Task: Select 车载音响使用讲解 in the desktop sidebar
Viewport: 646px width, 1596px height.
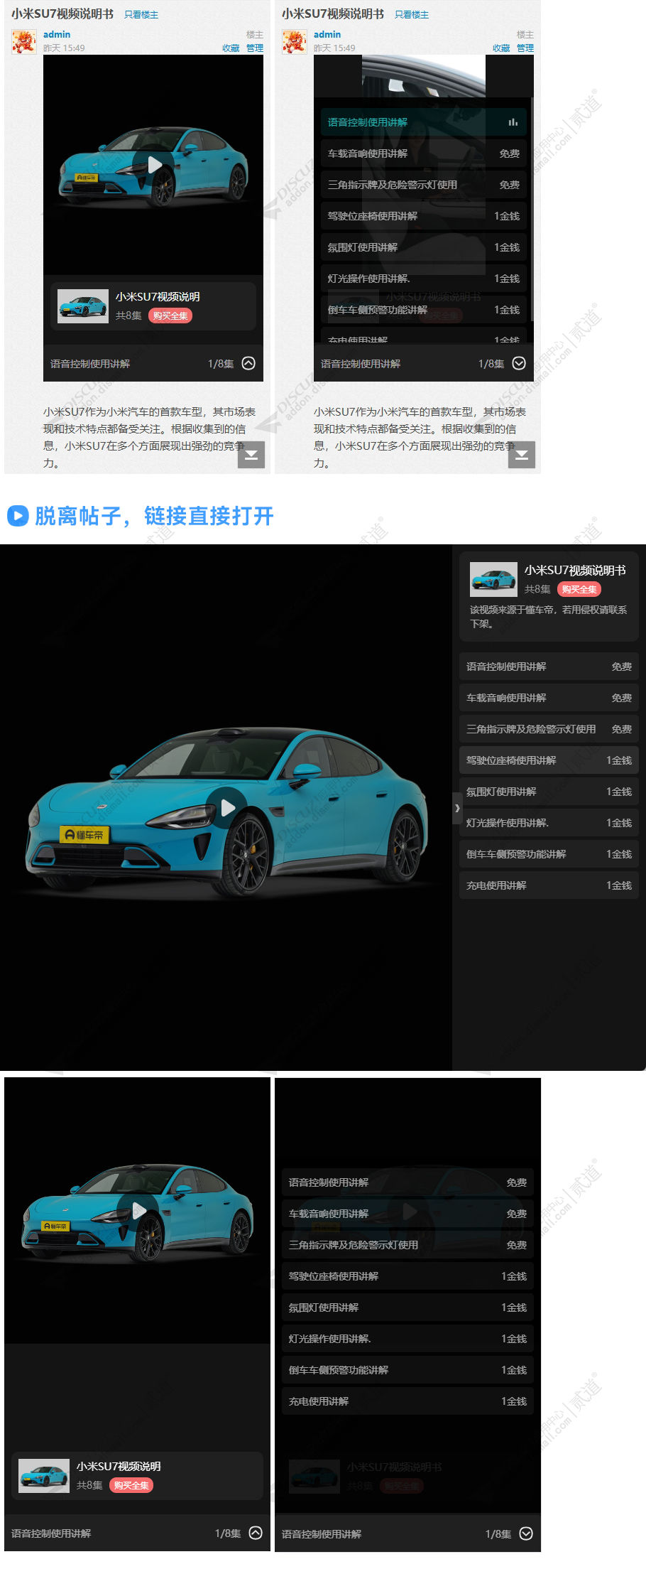Action: click(x=549, y=698)
